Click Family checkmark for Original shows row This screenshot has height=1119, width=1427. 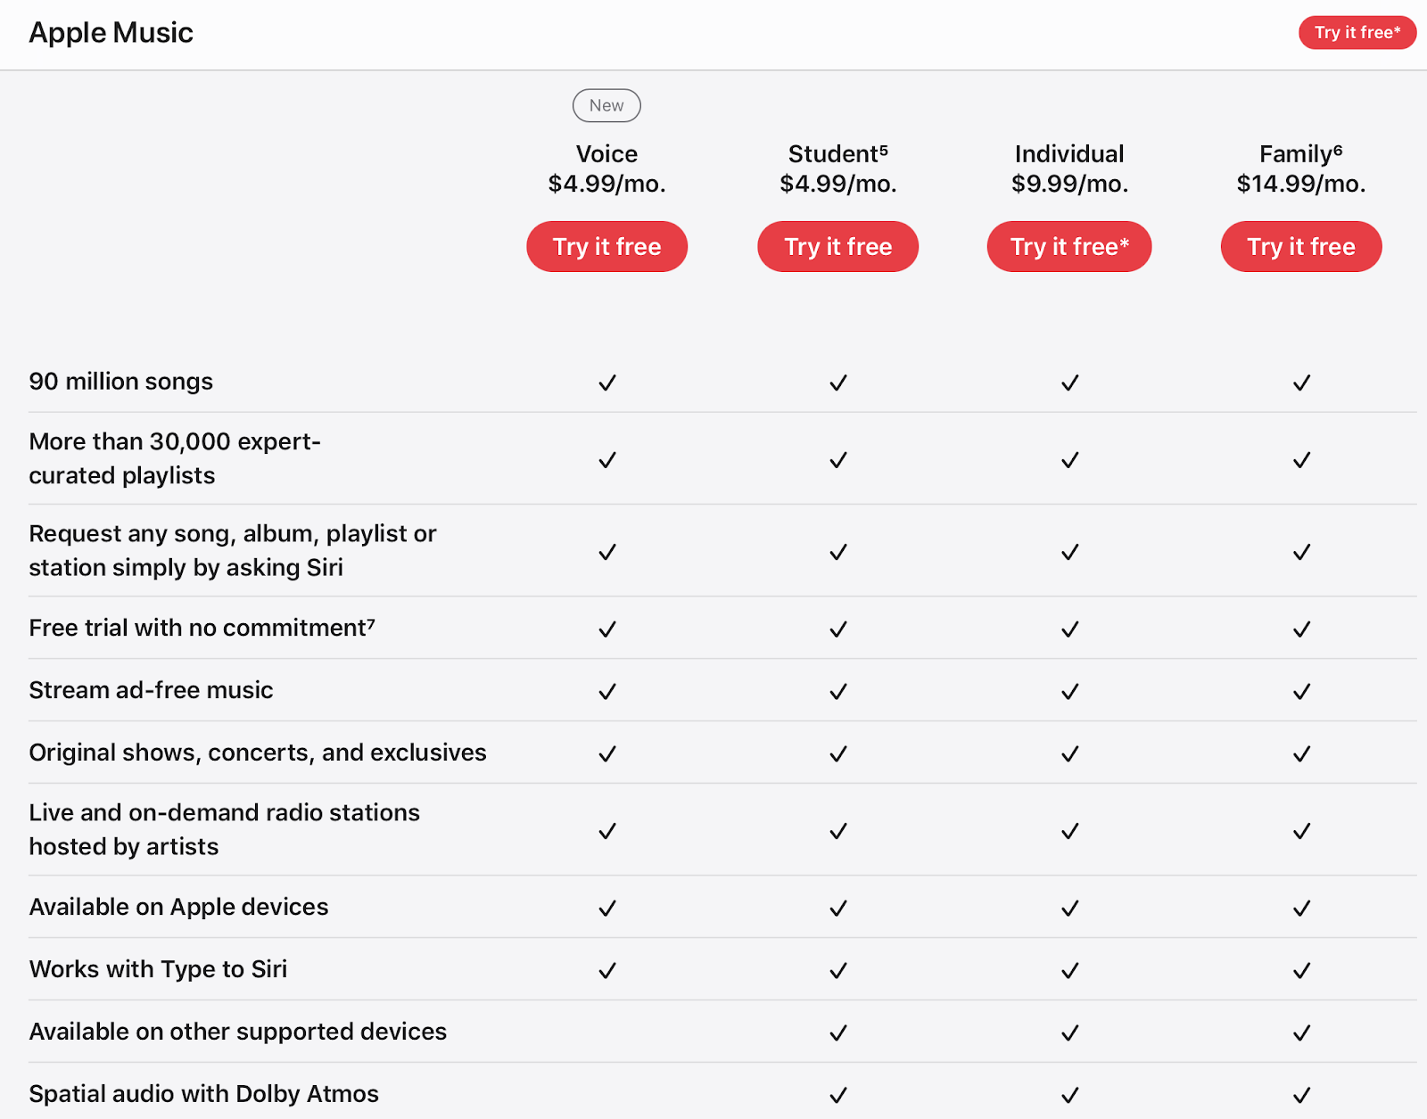[1302, 754]
